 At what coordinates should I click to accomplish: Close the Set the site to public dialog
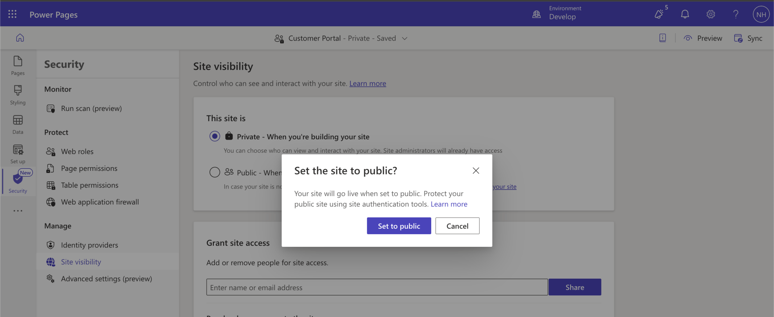(476, 170)
